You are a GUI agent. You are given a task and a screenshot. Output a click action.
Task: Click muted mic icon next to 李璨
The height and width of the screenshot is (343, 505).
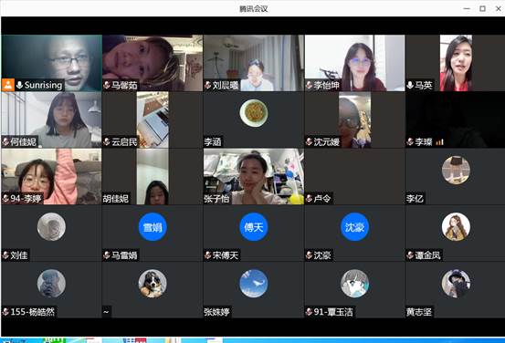click(410, 141)
